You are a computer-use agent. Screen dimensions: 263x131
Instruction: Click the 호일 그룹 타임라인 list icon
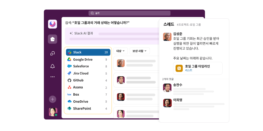pos(179,68)
